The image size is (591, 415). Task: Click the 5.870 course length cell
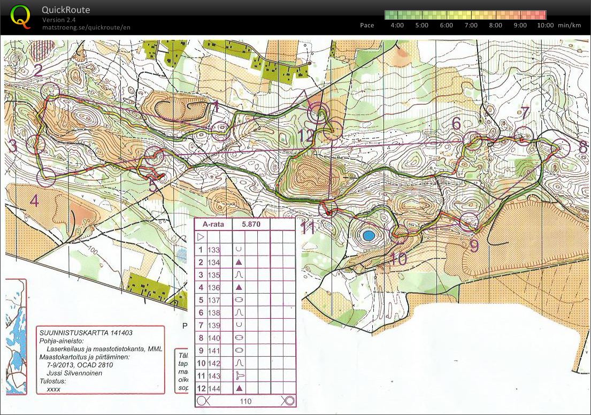[250, 225]
